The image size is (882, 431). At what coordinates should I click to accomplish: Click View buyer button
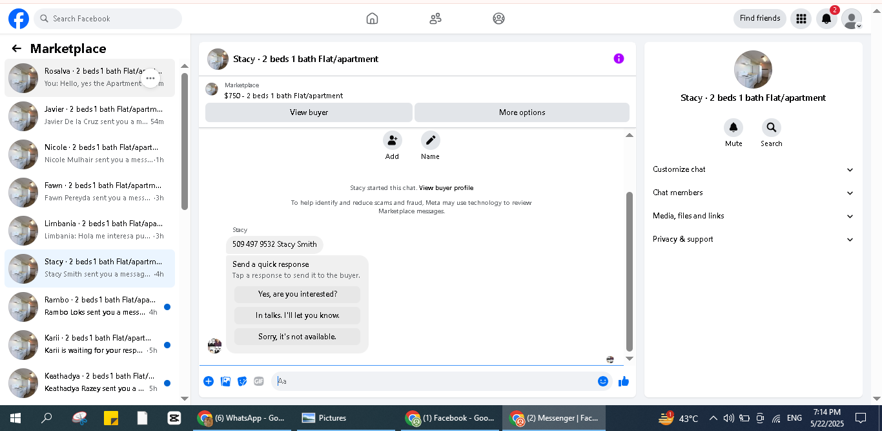pyautogui.click(x=309, y=112)
